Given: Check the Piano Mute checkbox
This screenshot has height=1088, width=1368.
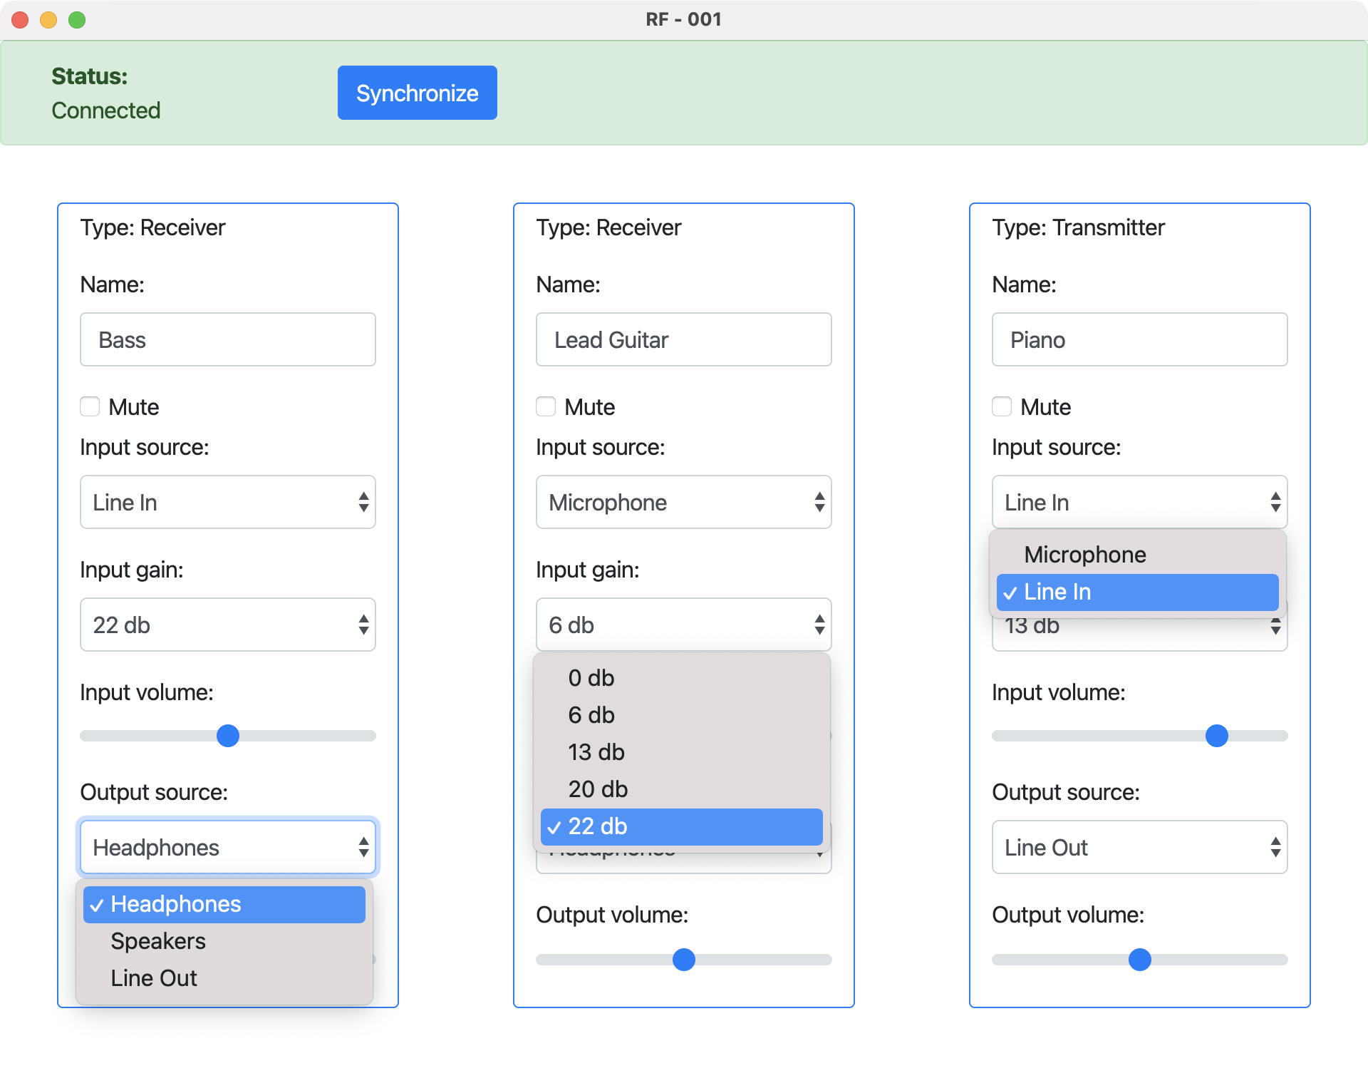Looking at the screenshot, I should 1002,406.
